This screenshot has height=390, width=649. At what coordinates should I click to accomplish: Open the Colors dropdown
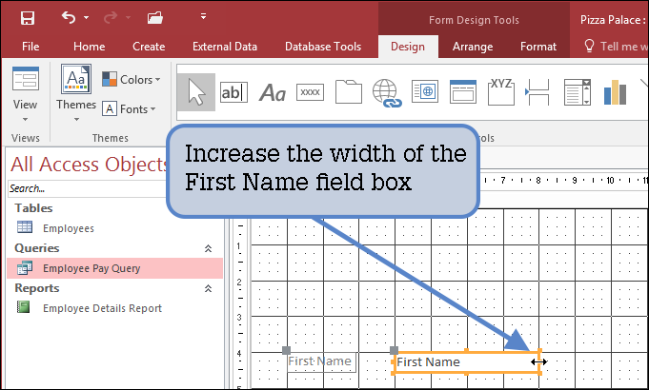click(132, 79)
